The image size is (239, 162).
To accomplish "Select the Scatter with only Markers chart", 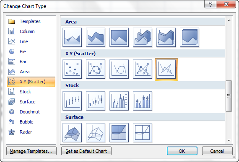I will 72,69.
